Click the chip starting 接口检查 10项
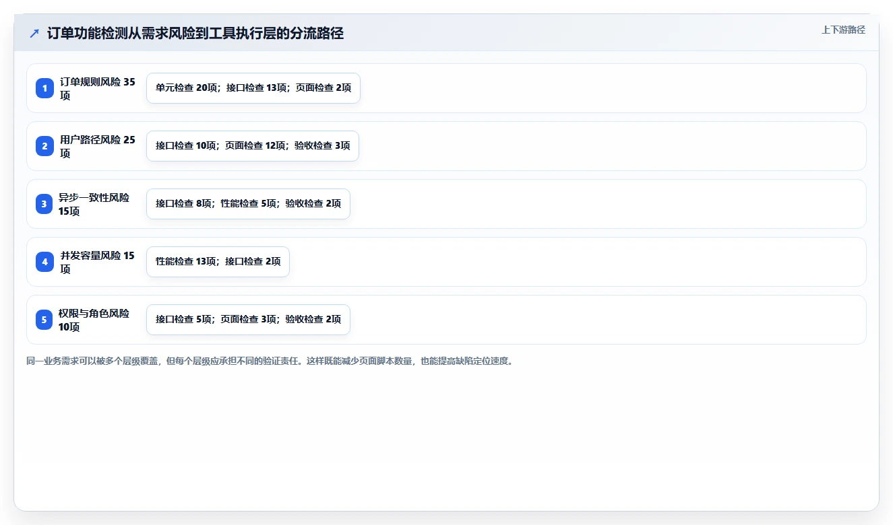 click(253, 146)
